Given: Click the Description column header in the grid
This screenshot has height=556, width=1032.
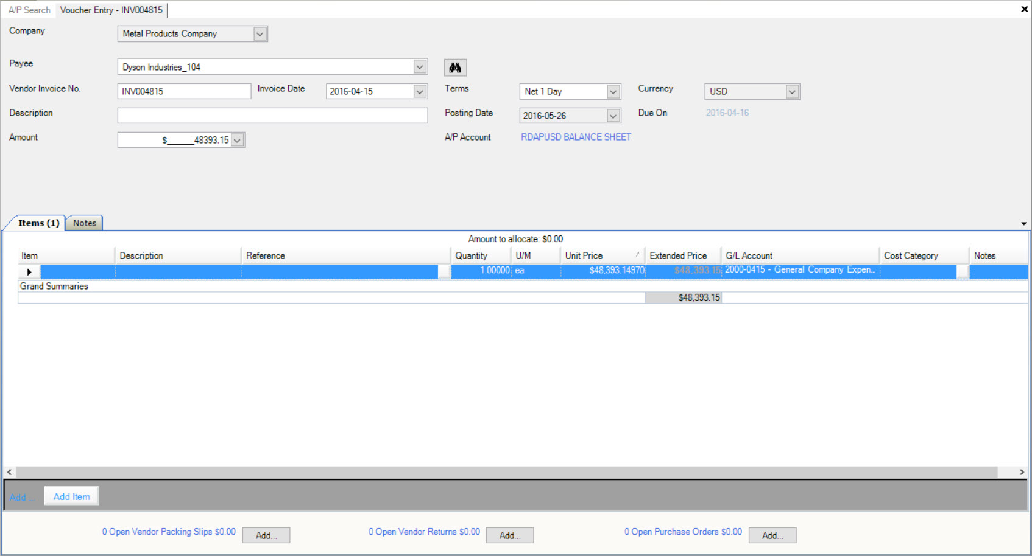Looking at the screenshot, I should (x=178, y=255).
